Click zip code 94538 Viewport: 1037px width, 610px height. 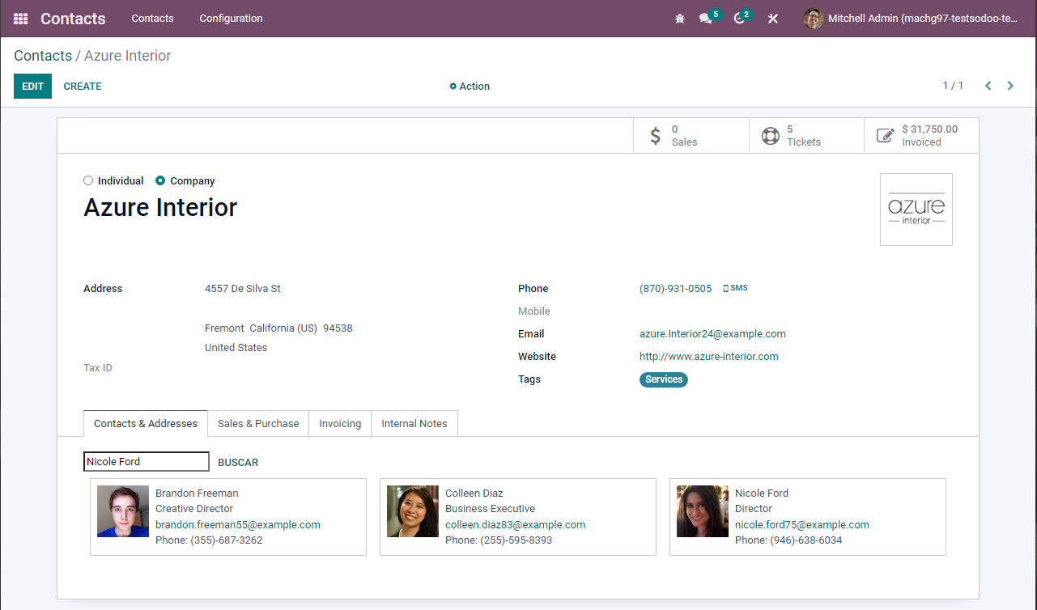click(338, 328)
